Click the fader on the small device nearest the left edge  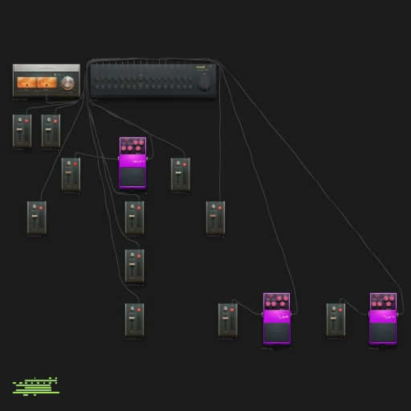pyautogui.click(x=19, y=129)
